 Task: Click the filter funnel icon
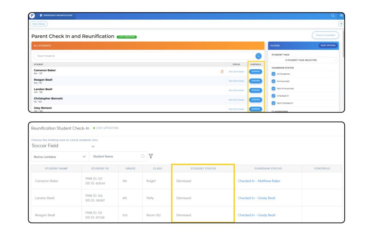(151, 156)
